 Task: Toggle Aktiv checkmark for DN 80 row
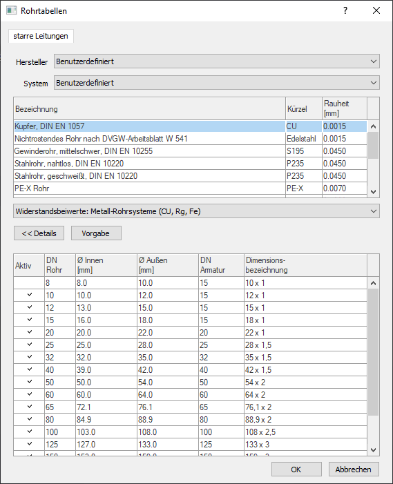(x=29, y=419)
